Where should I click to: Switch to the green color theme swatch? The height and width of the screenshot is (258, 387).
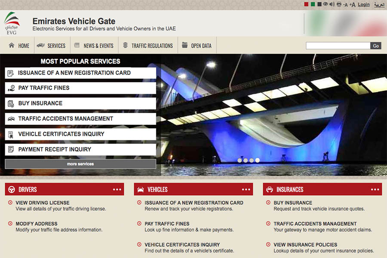[313, 4]
